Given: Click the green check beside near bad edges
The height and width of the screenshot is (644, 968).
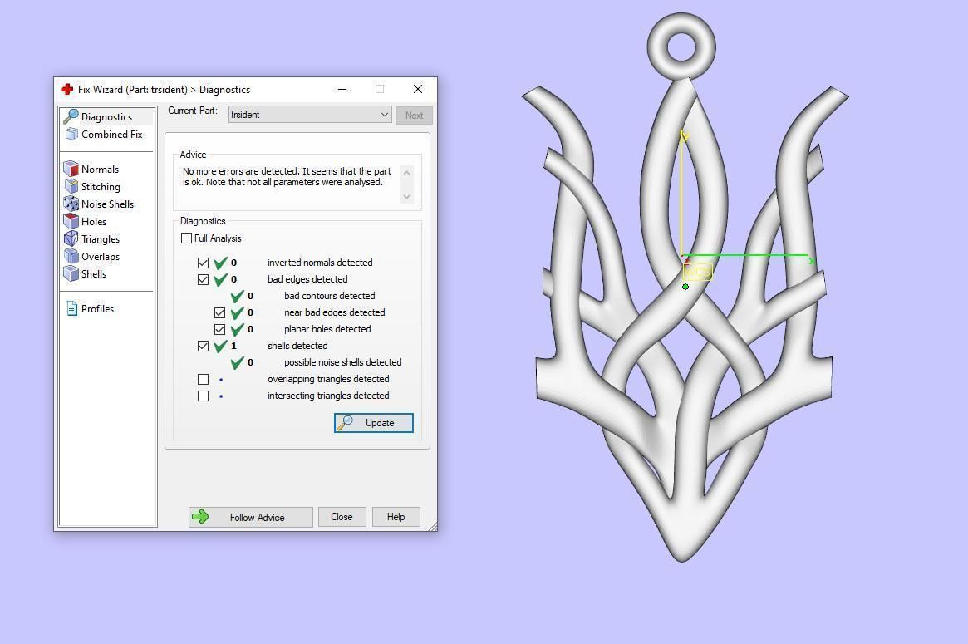Looking at the screenshot, I should click(237, 312).
